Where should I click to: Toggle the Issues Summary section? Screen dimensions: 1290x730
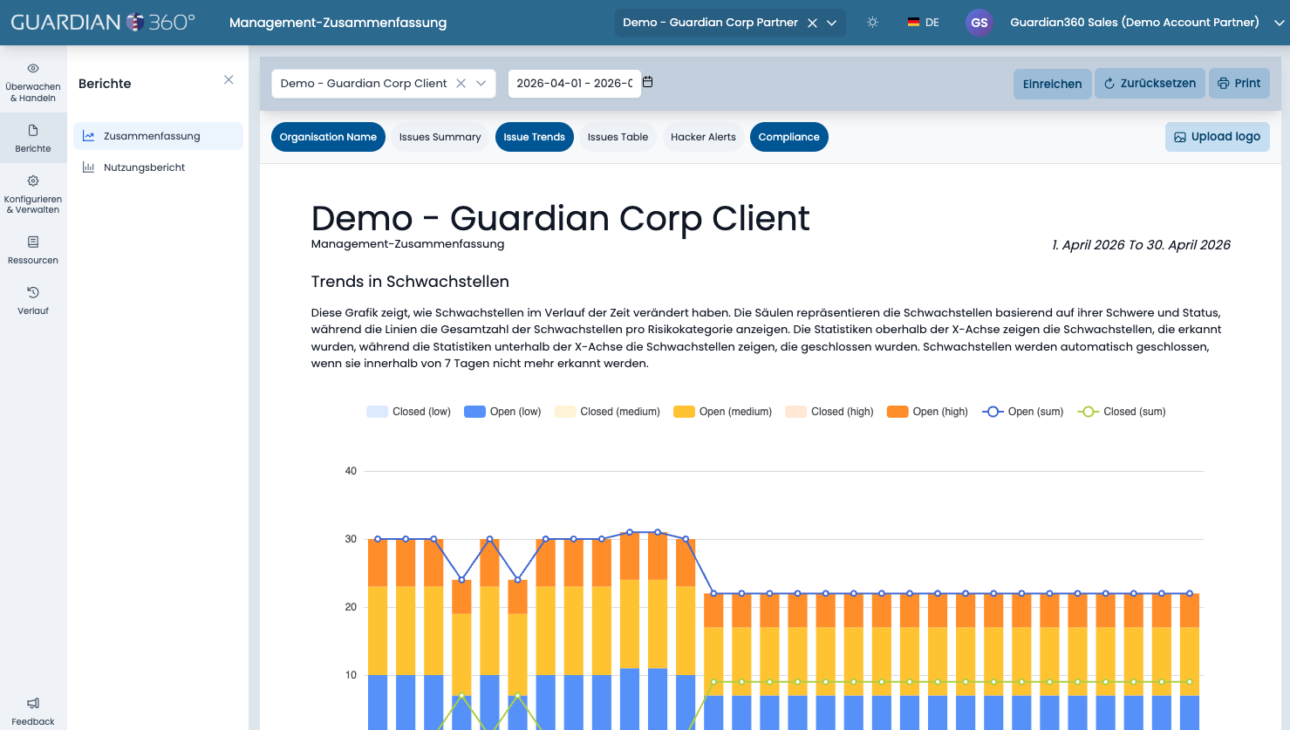440,137
